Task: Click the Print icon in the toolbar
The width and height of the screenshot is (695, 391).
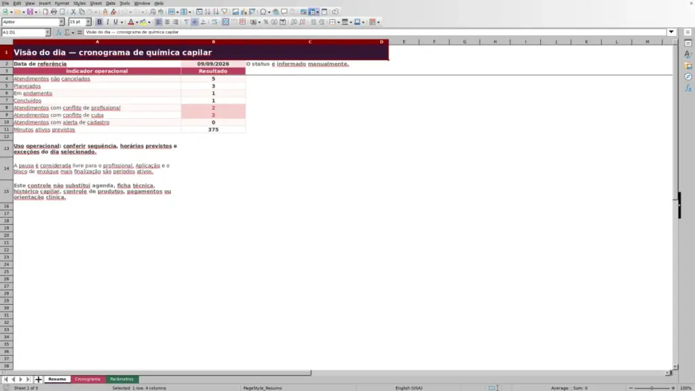Action: (54, 12)
